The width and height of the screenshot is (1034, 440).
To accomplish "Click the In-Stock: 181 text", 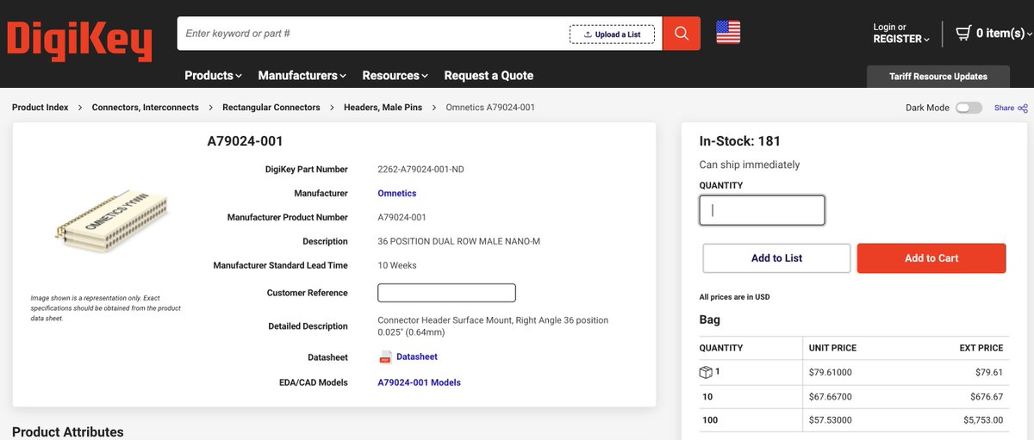I will [x=740, y=141].
